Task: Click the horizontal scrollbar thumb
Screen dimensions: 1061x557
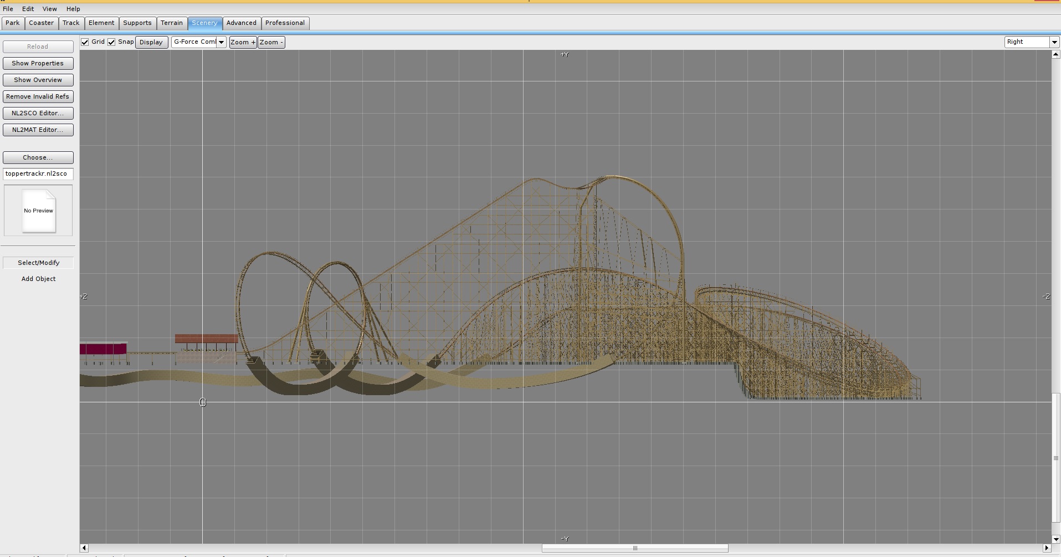Action: coord(634,548)
